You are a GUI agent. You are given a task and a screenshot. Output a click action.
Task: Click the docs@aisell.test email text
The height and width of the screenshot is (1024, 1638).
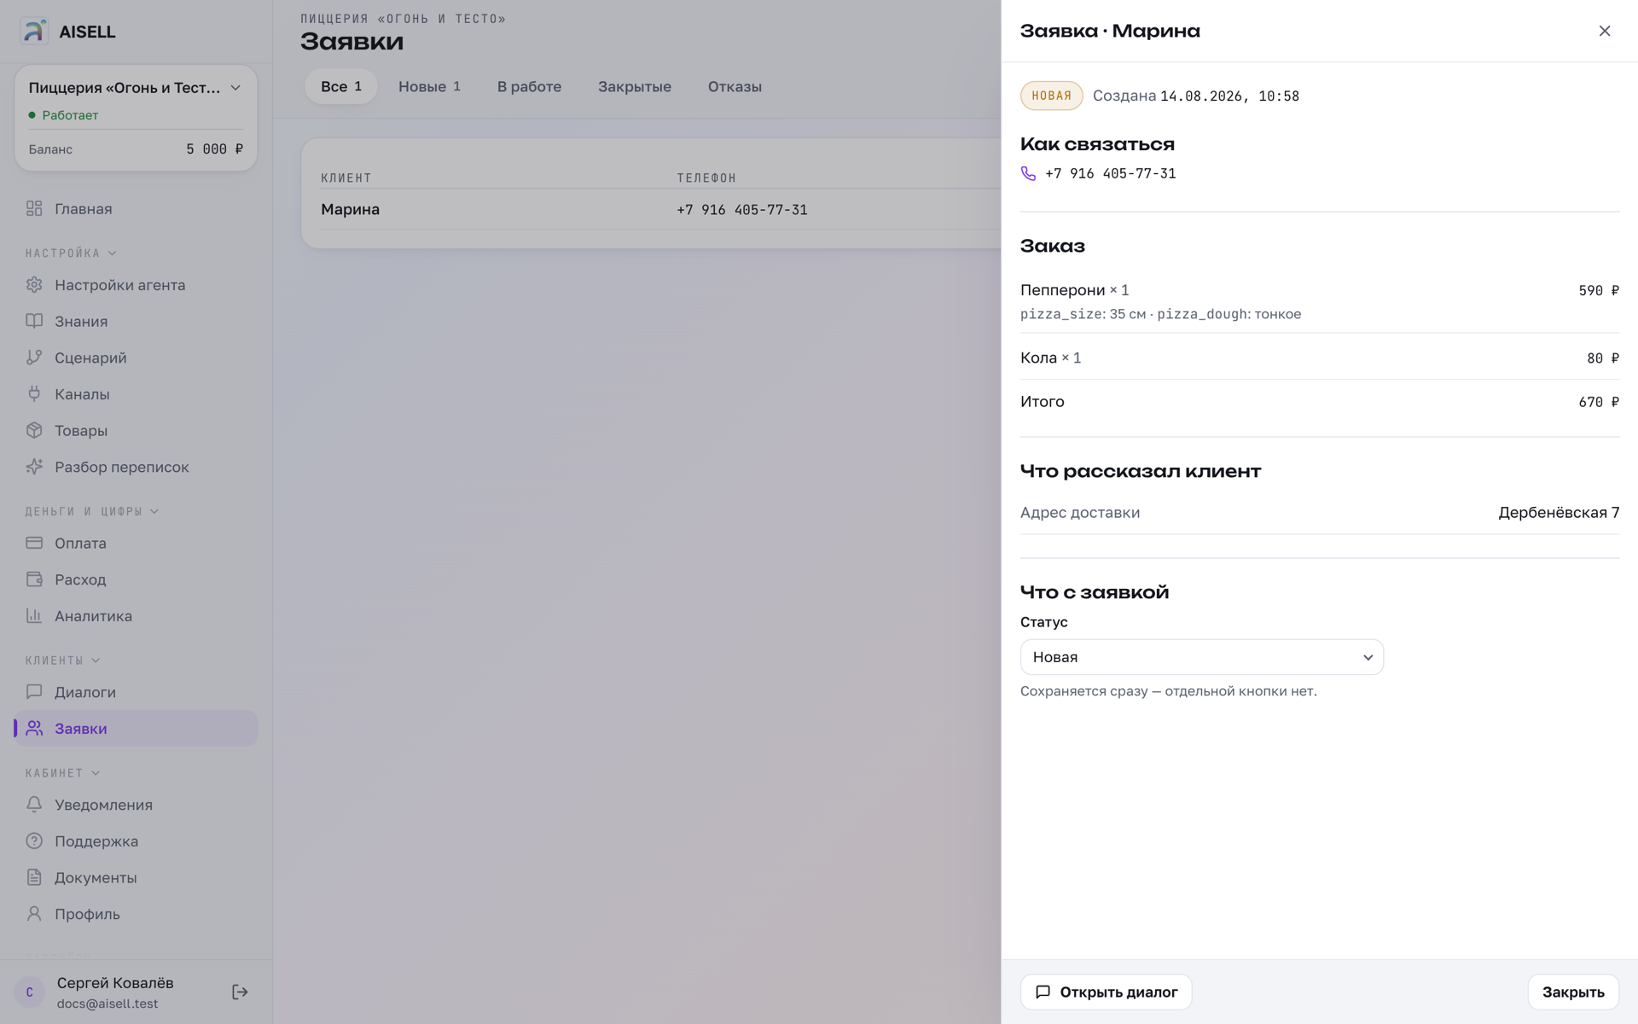coord(107,1004)
